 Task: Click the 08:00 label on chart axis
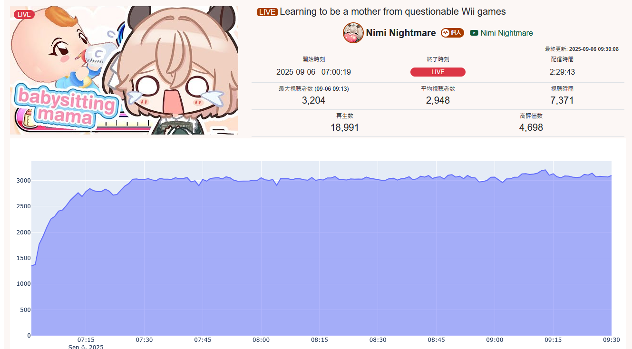point(261,340)
